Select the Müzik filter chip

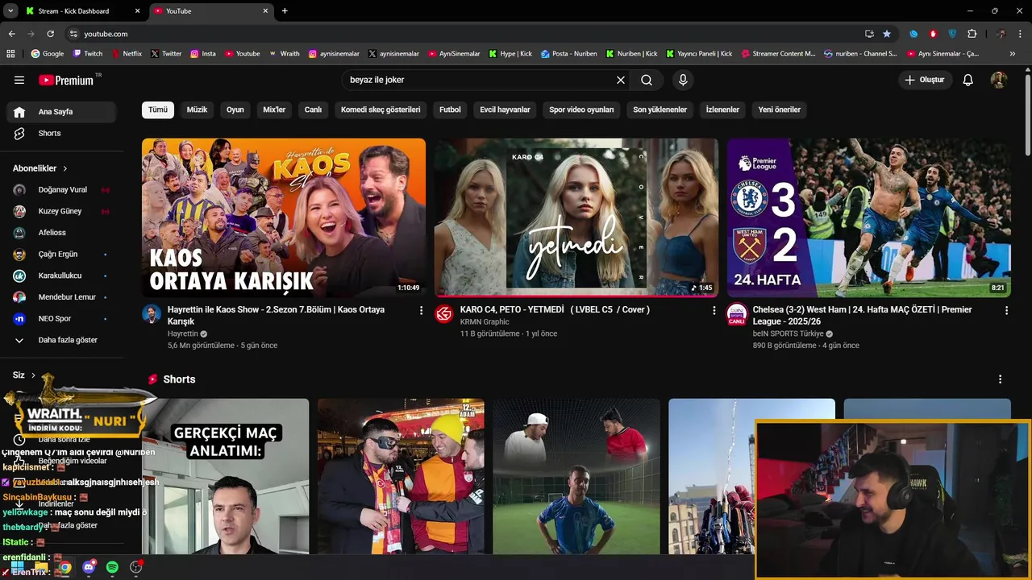[197, 110]
